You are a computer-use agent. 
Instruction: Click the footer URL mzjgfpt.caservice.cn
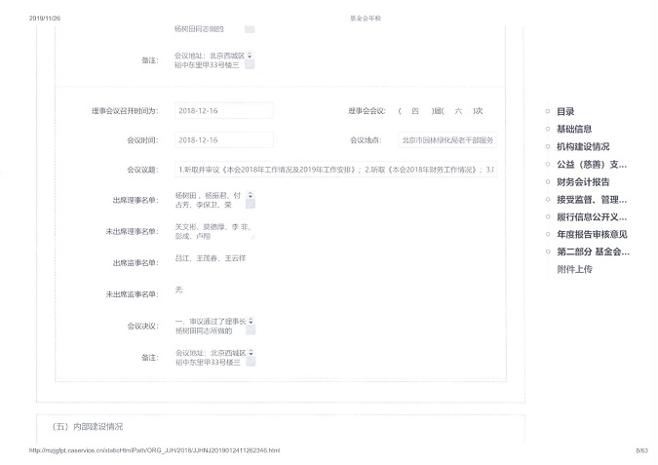[x=154, y=450]
